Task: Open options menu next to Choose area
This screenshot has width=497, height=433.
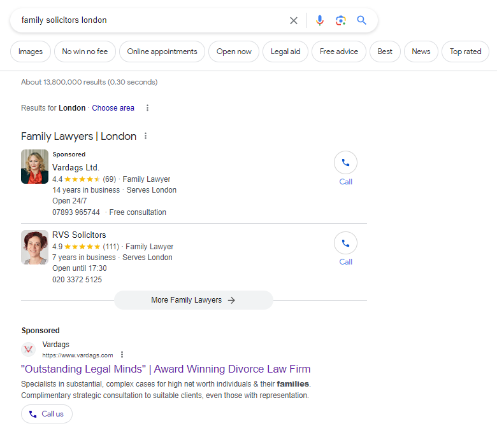Action: tap(147, 108)
